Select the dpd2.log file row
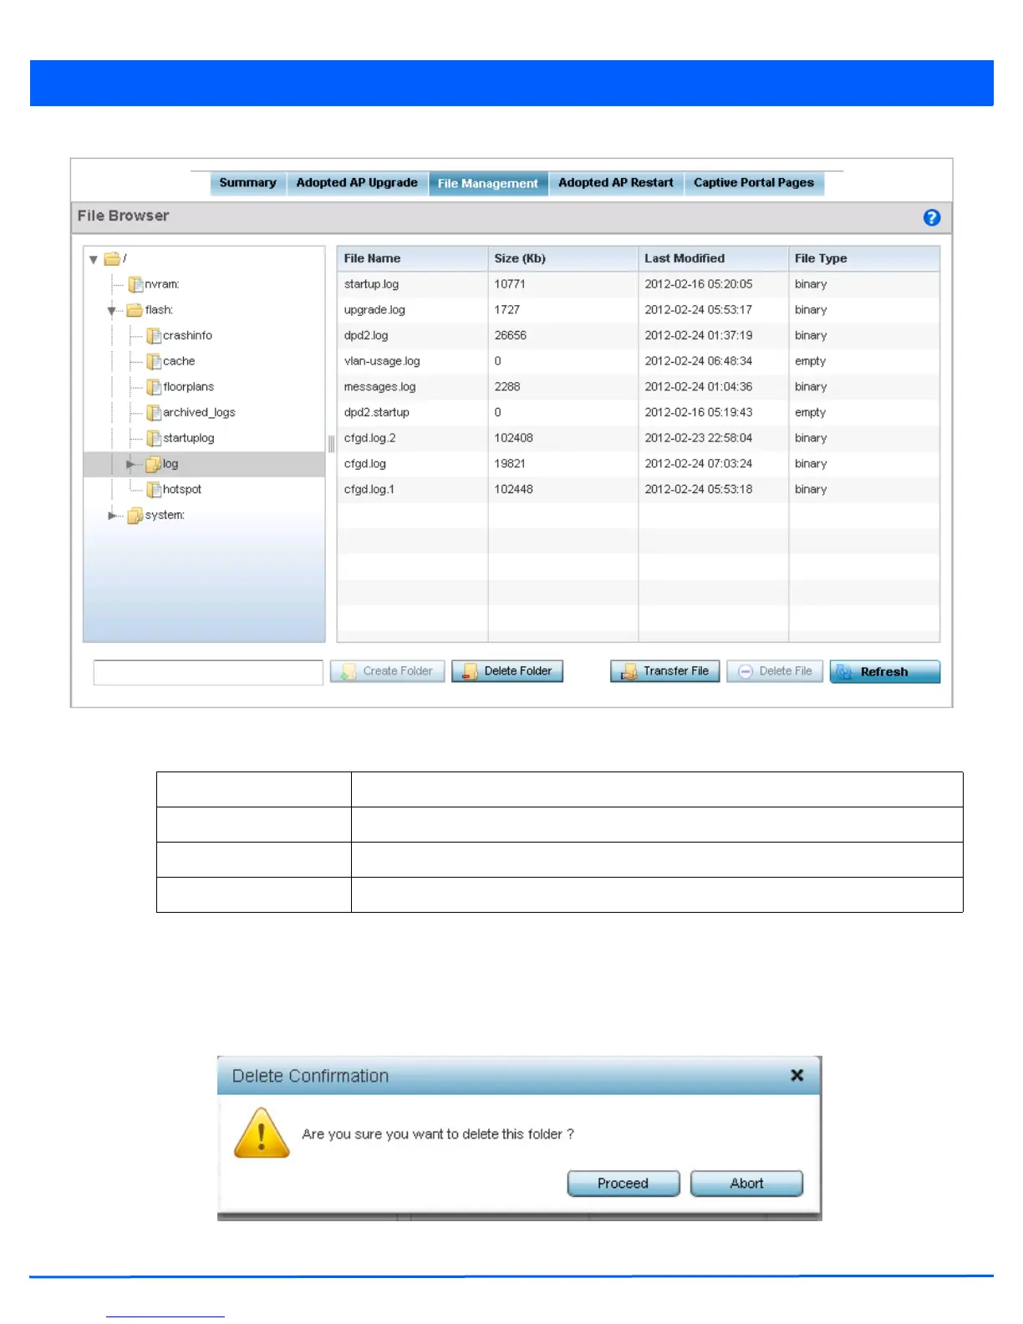Image resolution: width=1023 pixels, height=1324 pixels. pos(639,336)
